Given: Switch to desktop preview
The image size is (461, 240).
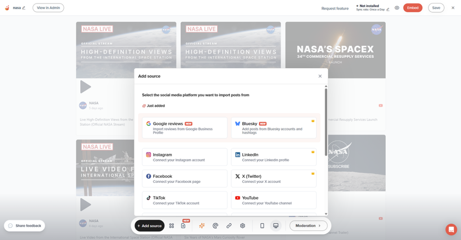Looking at the screenshot, I should 276,226.
